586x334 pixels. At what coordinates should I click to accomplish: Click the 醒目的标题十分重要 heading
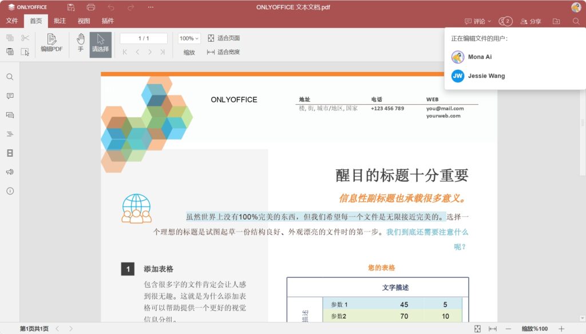402,175
